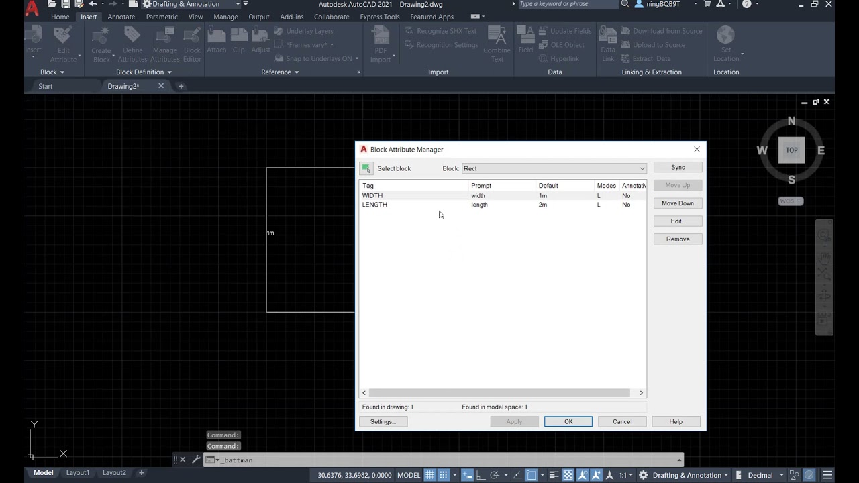Click the Attach reference icon

tap(216, 40)
